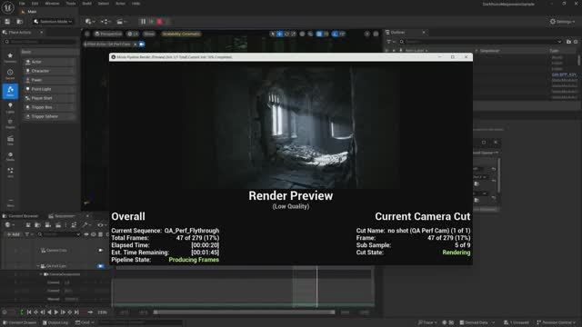Click the Place Actors search field

(x=40, y=42)
